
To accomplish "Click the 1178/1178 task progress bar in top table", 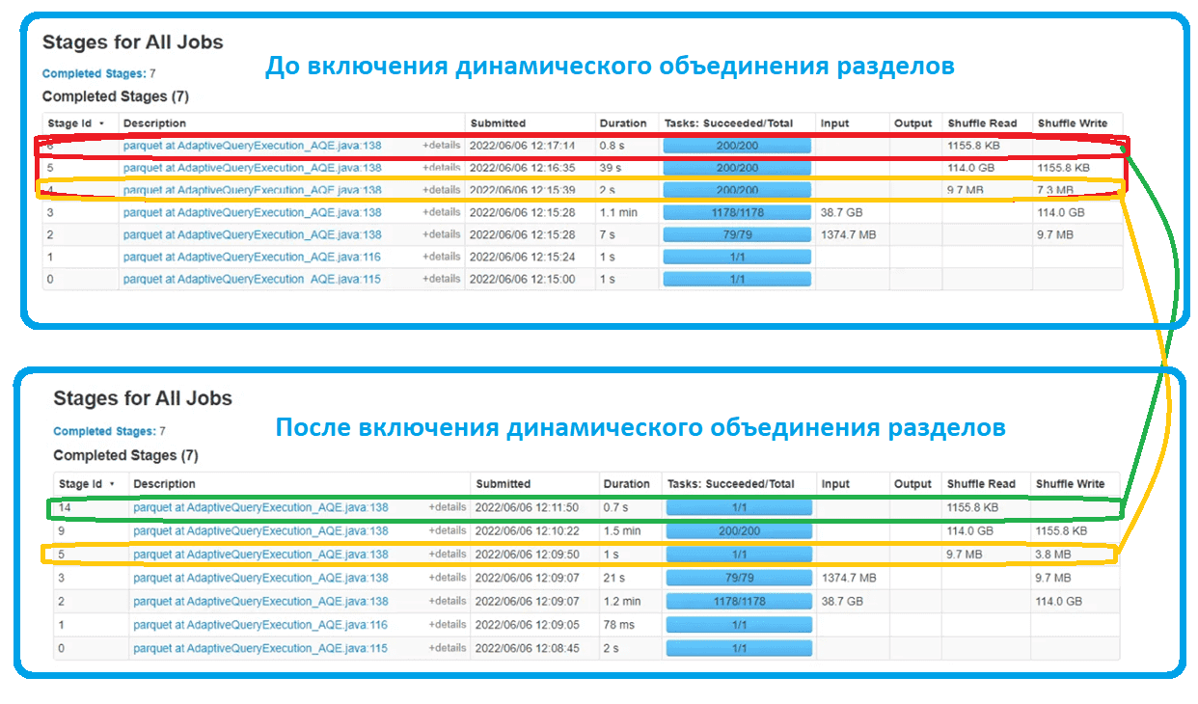I will pyautogui.click(x=737, y=212).
